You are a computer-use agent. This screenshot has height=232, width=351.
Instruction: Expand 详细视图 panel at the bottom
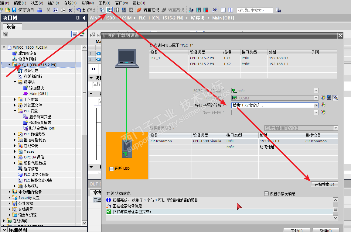5,230
